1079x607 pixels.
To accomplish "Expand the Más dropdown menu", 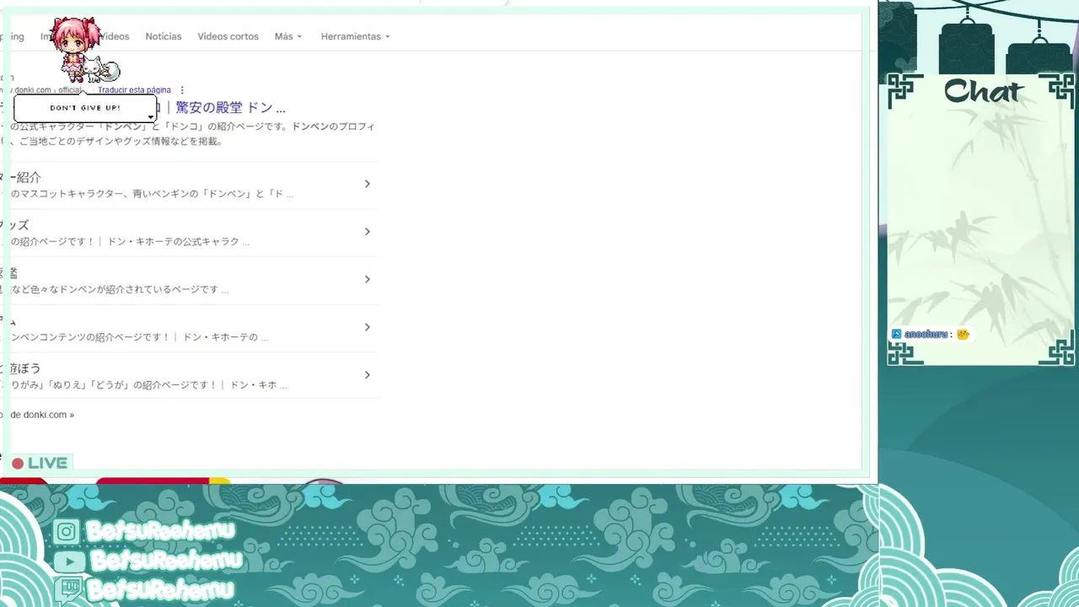I will point(287,36).
